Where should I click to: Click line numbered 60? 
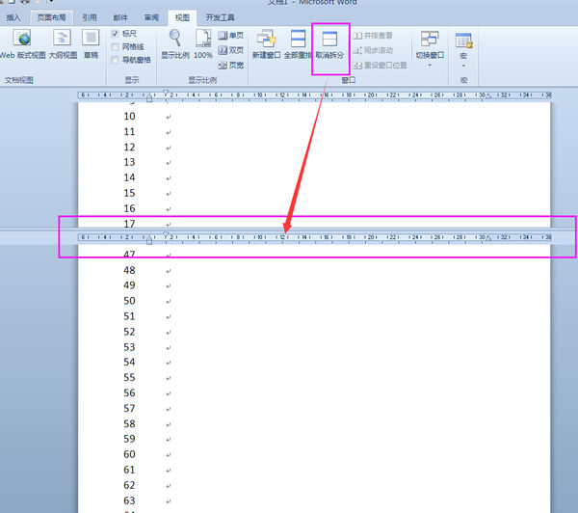129,454
